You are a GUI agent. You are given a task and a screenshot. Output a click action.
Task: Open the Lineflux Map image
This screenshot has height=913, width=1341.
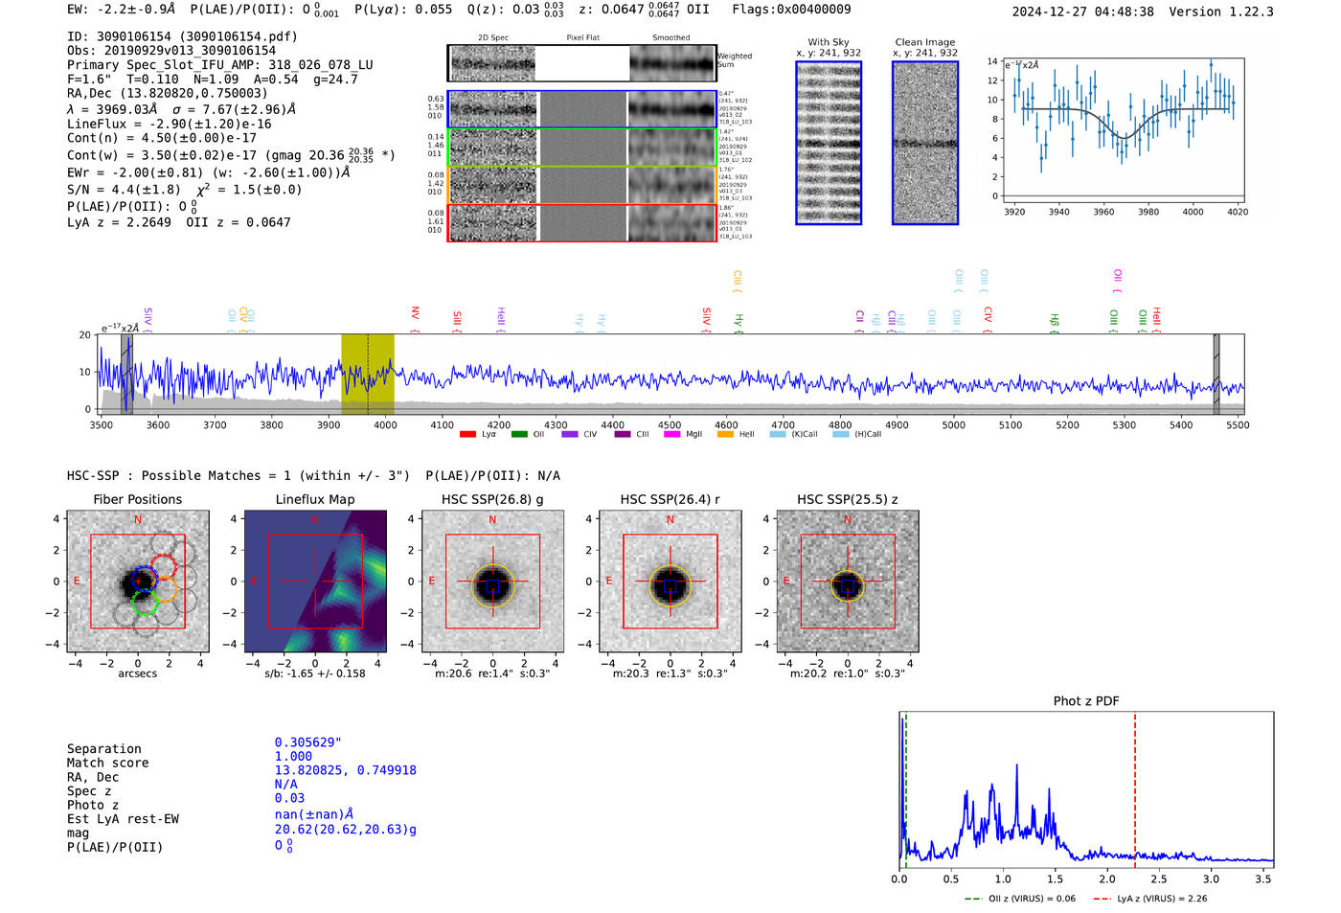[315, 582]
